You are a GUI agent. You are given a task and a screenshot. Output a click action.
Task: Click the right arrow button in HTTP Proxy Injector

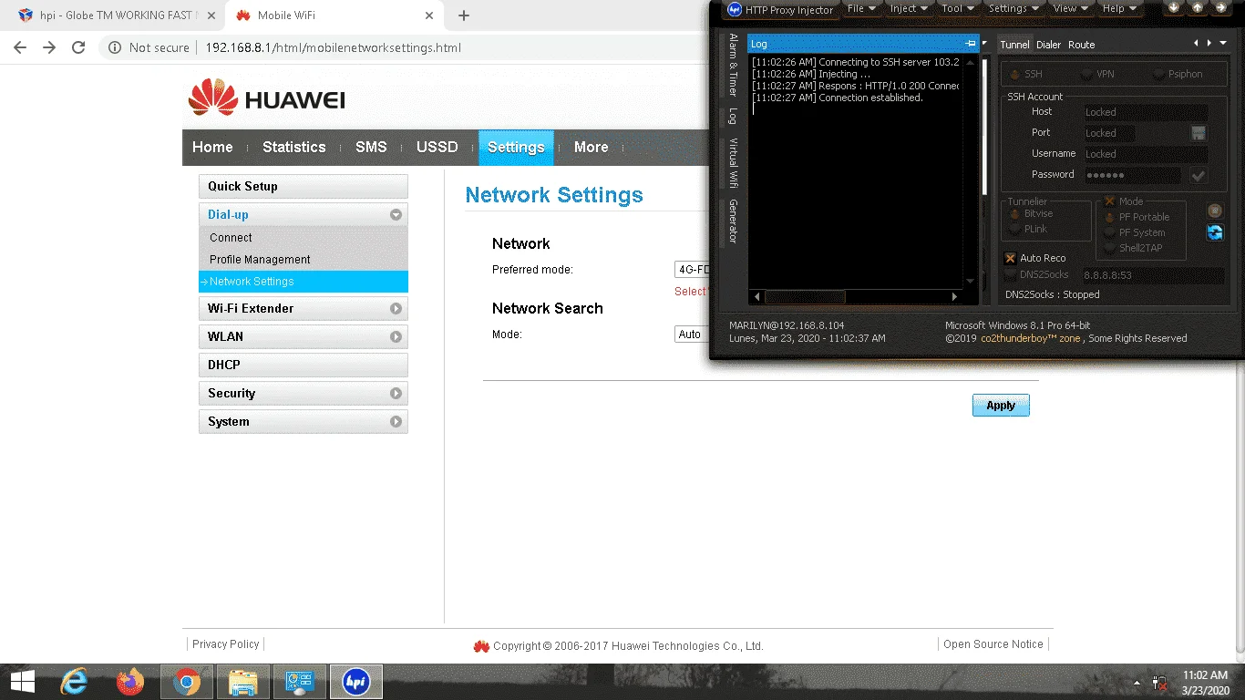click(x=1221, y=8)
